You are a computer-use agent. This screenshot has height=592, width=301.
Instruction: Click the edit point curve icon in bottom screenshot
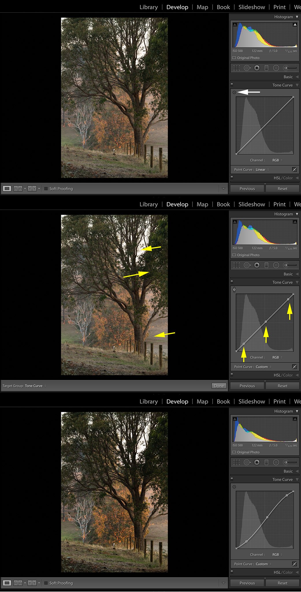click(x=294, y=564)
